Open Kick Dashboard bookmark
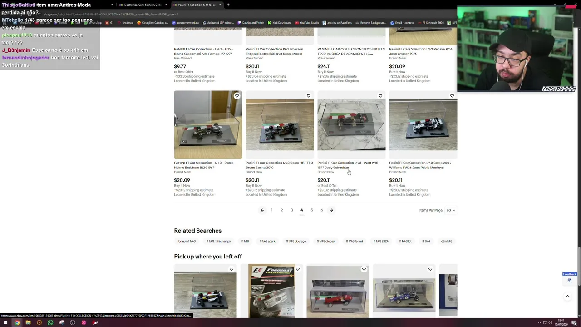The height and width of the screenshot is (327, 581). (x=280, y=23)
